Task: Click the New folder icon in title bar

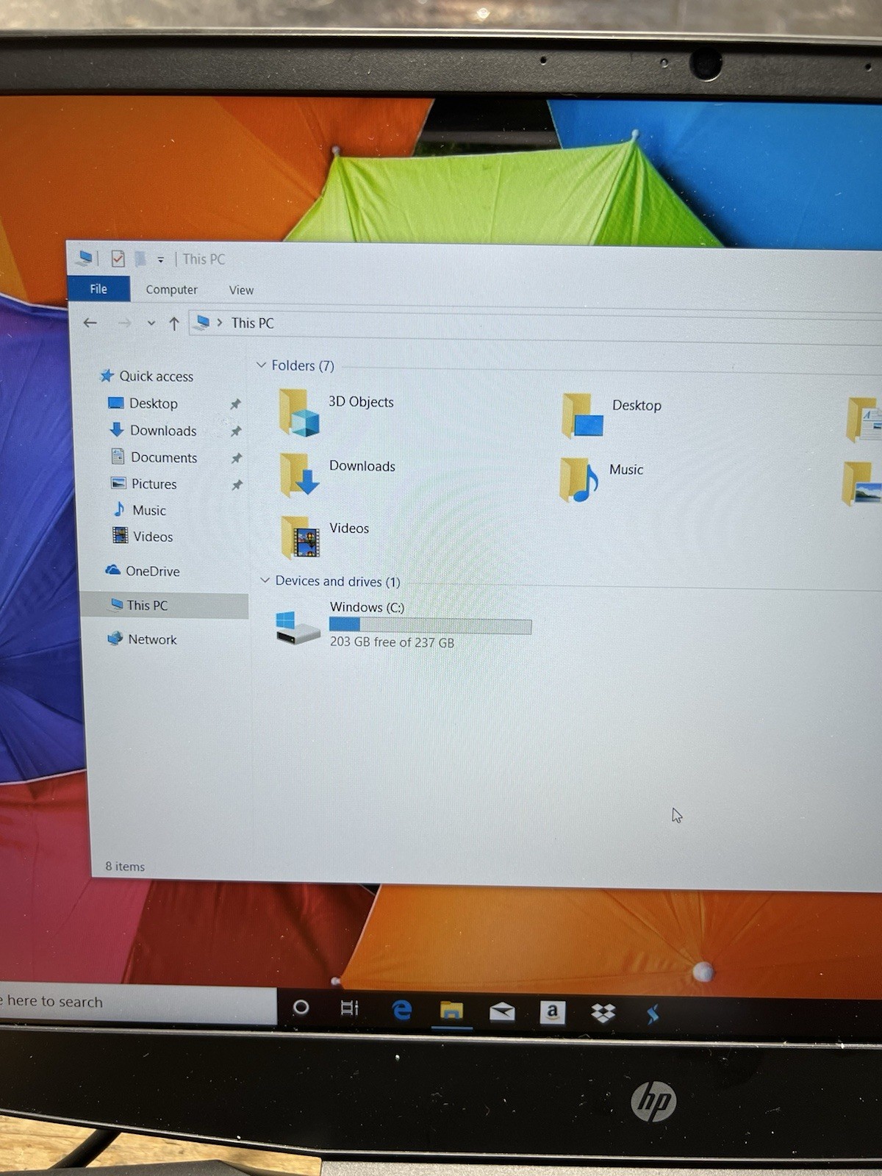Action: tap(140, 259)
